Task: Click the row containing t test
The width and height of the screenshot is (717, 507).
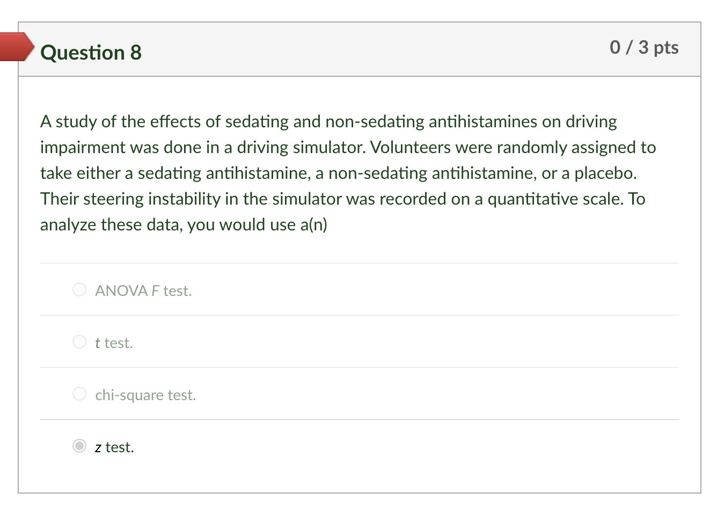Action: point(359,342)
